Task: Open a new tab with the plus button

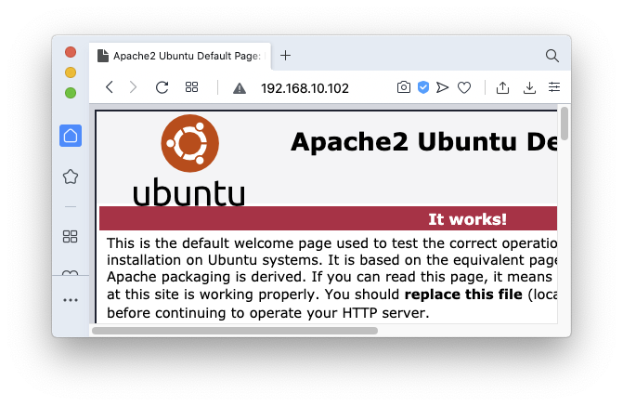Action: (x=285, y=56)
